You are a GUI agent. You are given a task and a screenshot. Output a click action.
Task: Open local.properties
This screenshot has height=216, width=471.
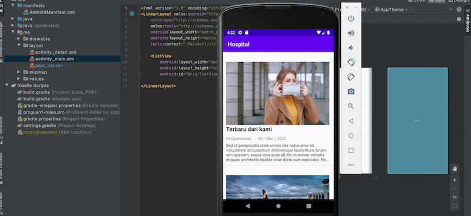tap(54, 132)
